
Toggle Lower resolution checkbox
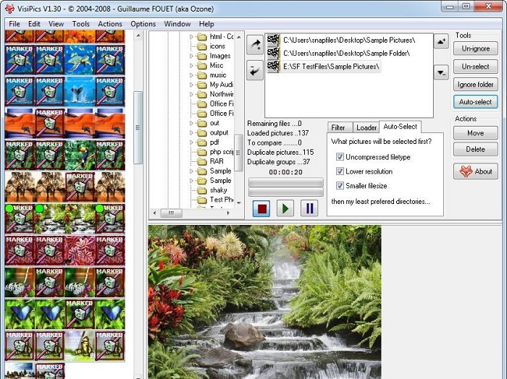pos(340,171)
